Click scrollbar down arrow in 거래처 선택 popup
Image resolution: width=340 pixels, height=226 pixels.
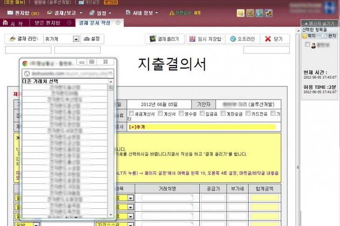pyautogui.click(x=111, y=214)
